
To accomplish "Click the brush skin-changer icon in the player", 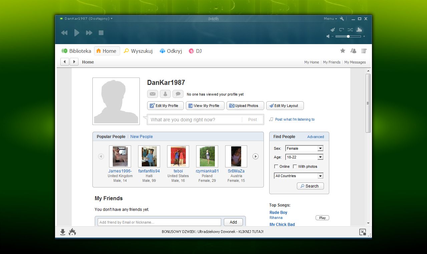I will tap(332, 29).
